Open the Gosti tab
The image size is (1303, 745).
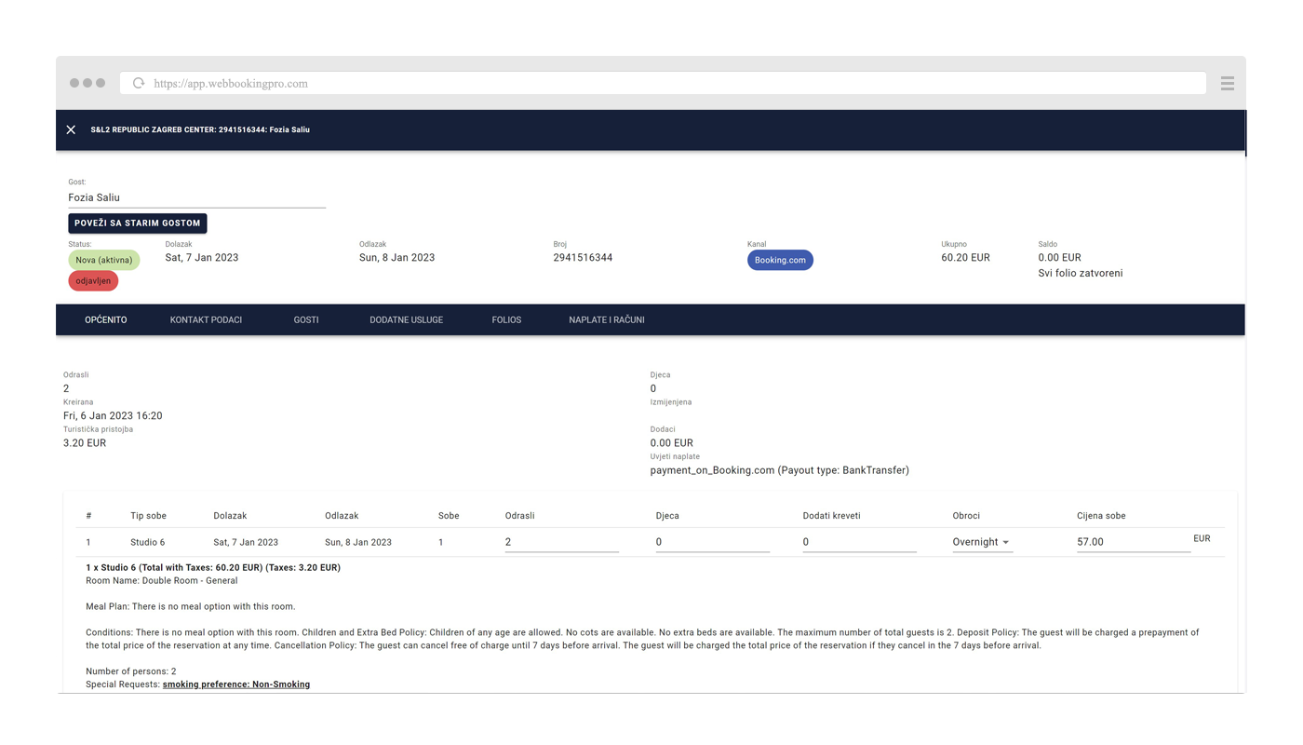tap(306, 319)
